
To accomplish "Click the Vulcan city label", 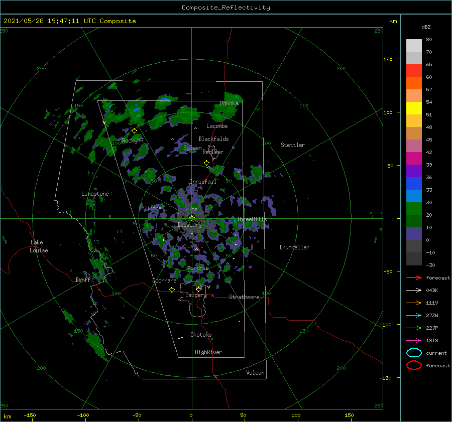I will (x=256, y=373).
